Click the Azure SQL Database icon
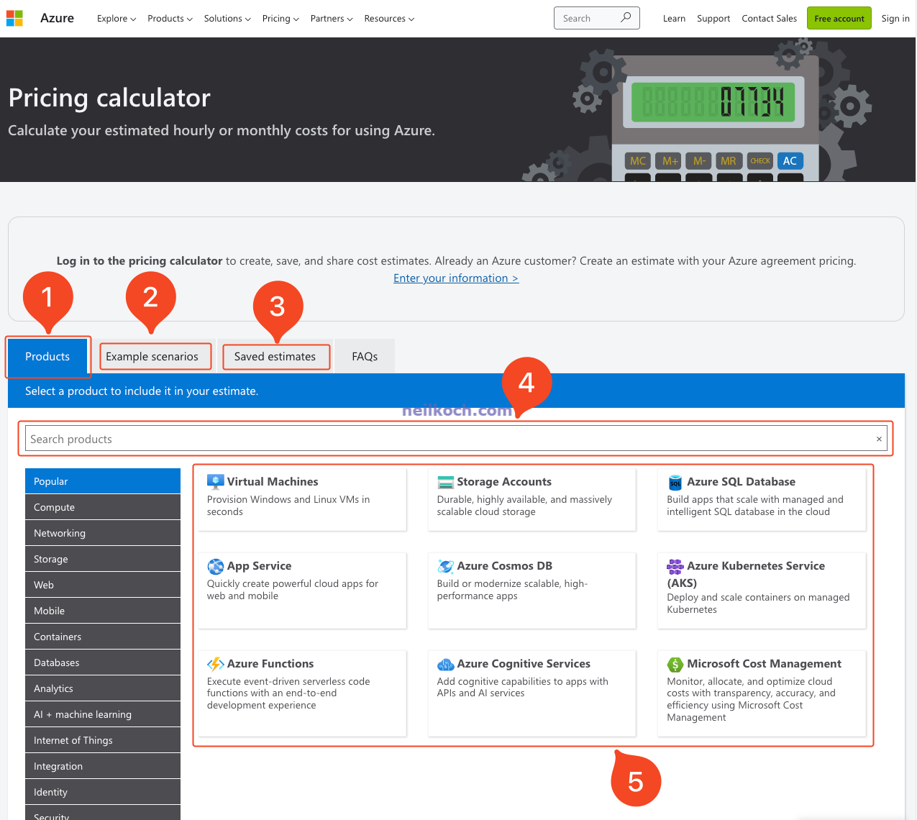This screenshot has height=820, width=917. [x=675, y=482]
